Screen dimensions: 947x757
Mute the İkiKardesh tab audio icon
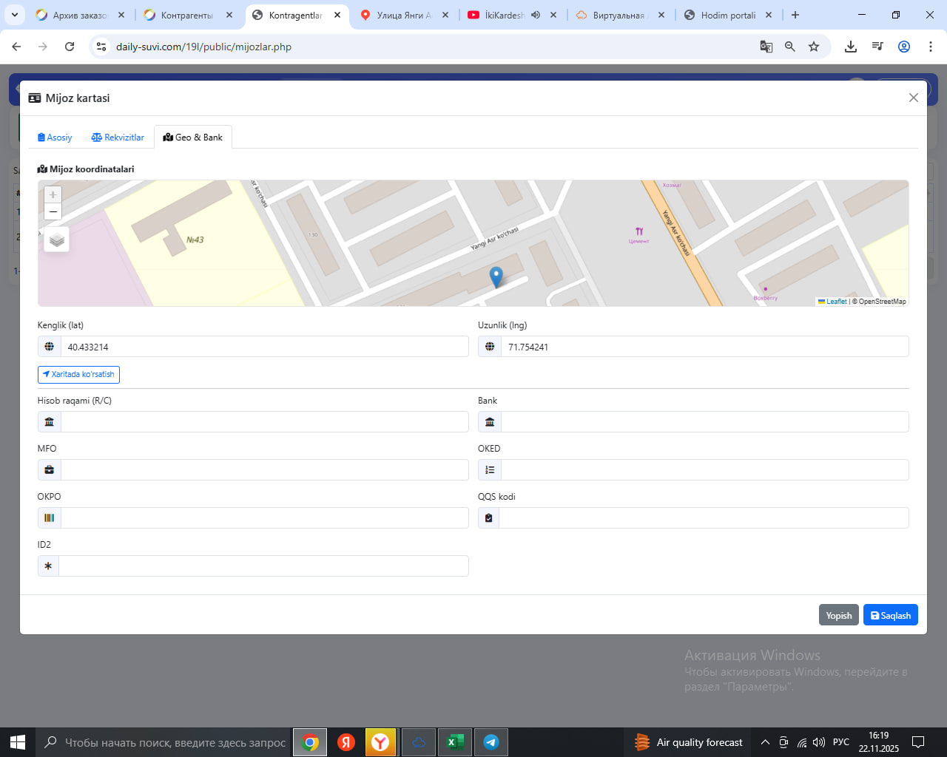[x=536, y=15]
